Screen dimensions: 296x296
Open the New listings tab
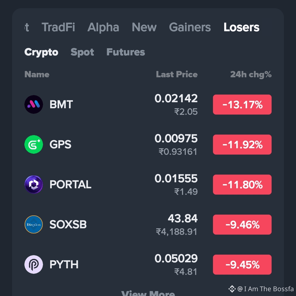pyautogui.click(x=144, y=27)
